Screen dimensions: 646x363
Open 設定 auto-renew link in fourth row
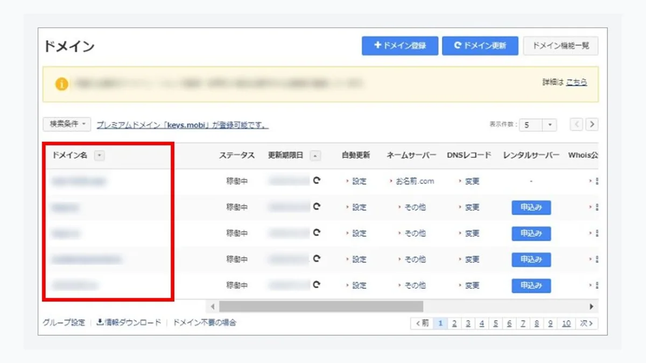click(x=359, y=259)
